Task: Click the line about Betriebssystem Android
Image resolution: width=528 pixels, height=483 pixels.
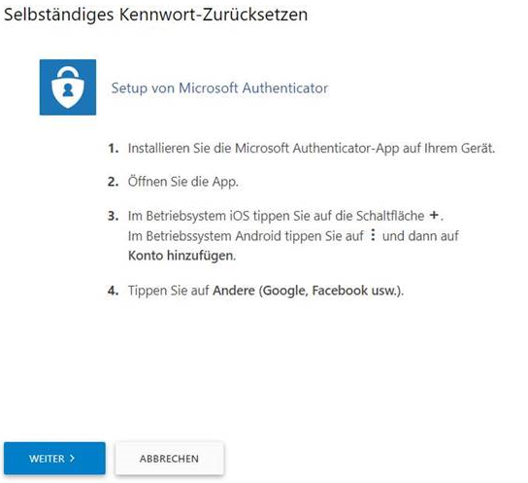Action: 293,235
